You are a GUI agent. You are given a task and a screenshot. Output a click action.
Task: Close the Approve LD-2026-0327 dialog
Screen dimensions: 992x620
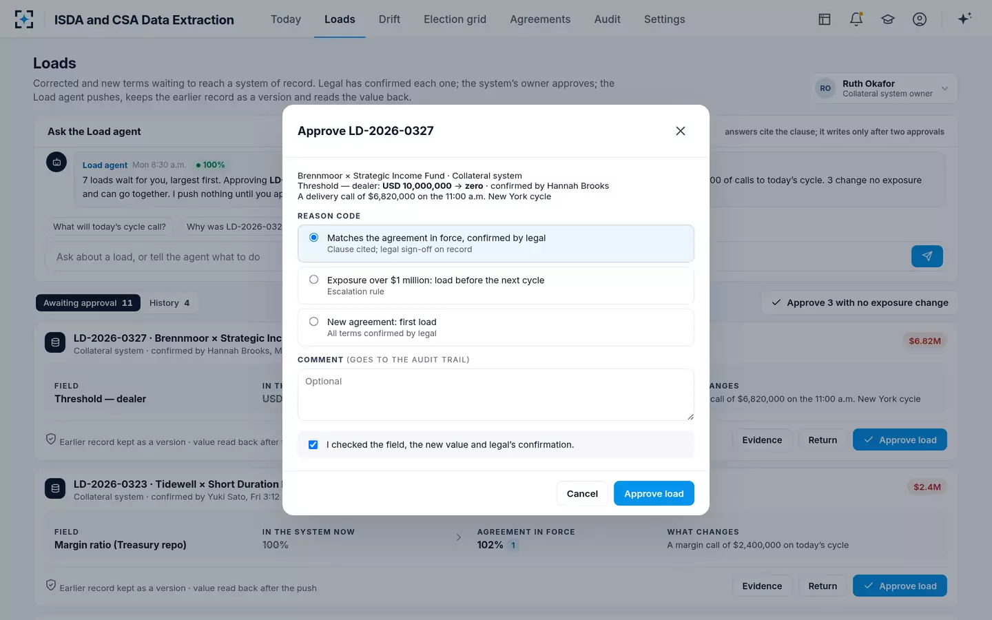click(681, 131)
